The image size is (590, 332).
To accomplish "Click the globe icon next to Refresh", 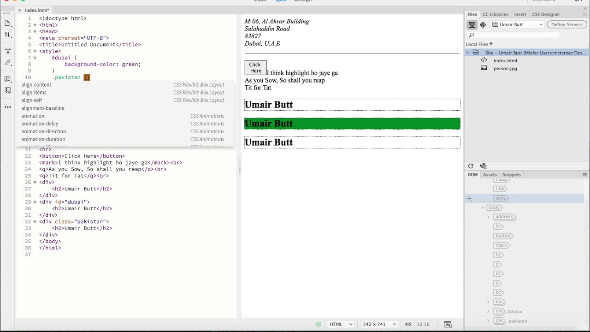I will coord(484,166).
